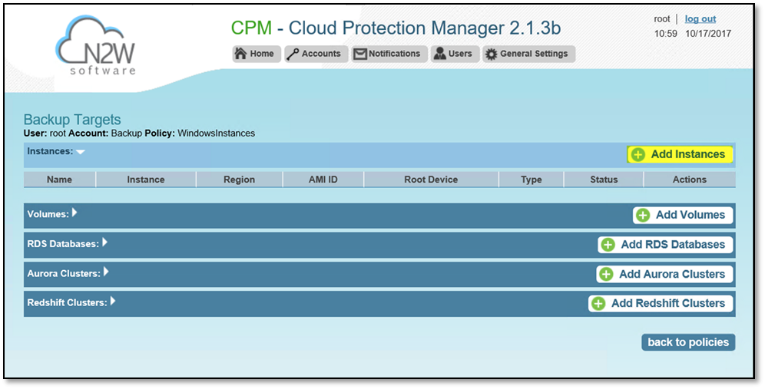Click the green plus on Add Redshift Clusters
The width and height of the screenshot is (765, 389).
click(598, 304)
